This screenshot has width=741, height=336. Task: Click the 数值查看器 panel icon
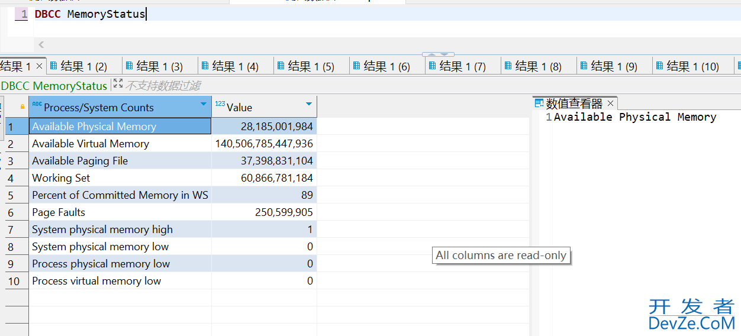pyautogui.click(x=539, y=104)
